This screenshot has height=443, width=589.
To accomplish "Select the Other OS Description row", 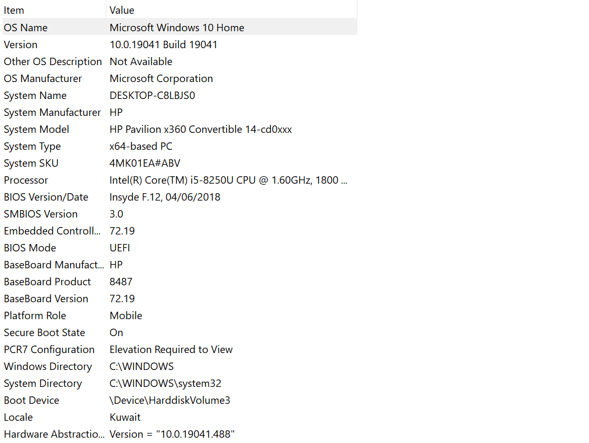I will click(180, 61).
